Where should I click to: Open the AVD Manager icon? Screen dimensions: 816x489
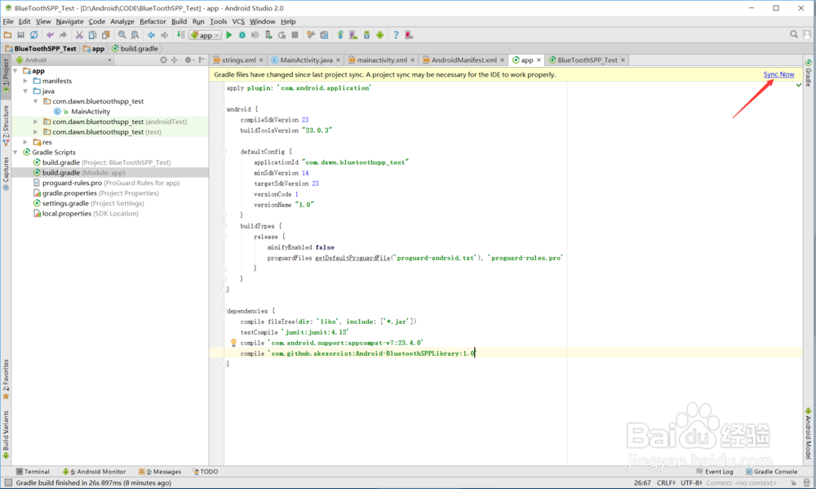[x=353, y=35]
